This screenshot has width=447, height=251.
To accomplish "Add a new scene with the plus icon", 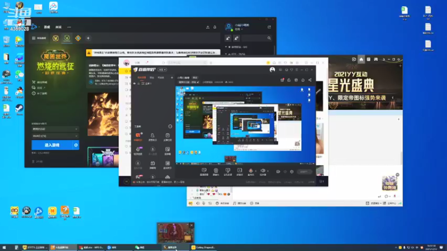I will point(172,78).
